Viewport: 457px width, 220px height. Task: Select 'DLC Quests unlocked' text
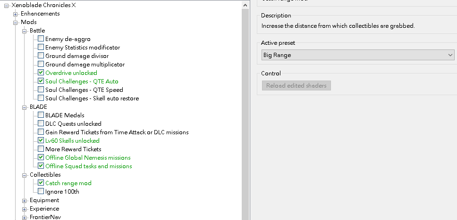click(x=74, y=124)
